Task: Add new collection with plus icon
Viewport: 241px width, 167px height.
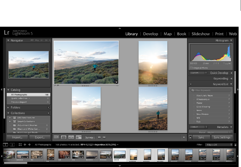Action: click(x=49, y=113)
